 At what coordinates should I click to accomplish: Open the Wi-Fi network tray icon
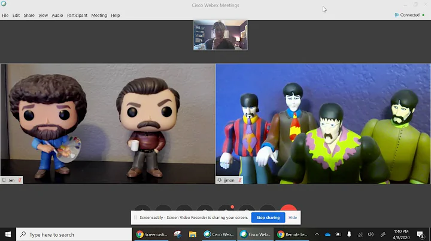coord(360,234)
